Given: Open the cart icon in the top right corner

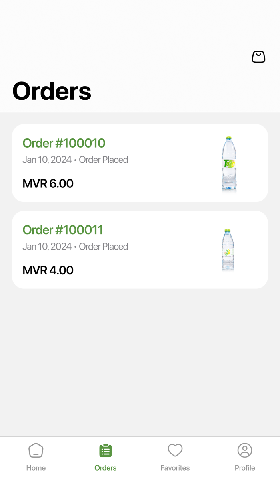Looking at the screenshot, I should pos(258,57).
